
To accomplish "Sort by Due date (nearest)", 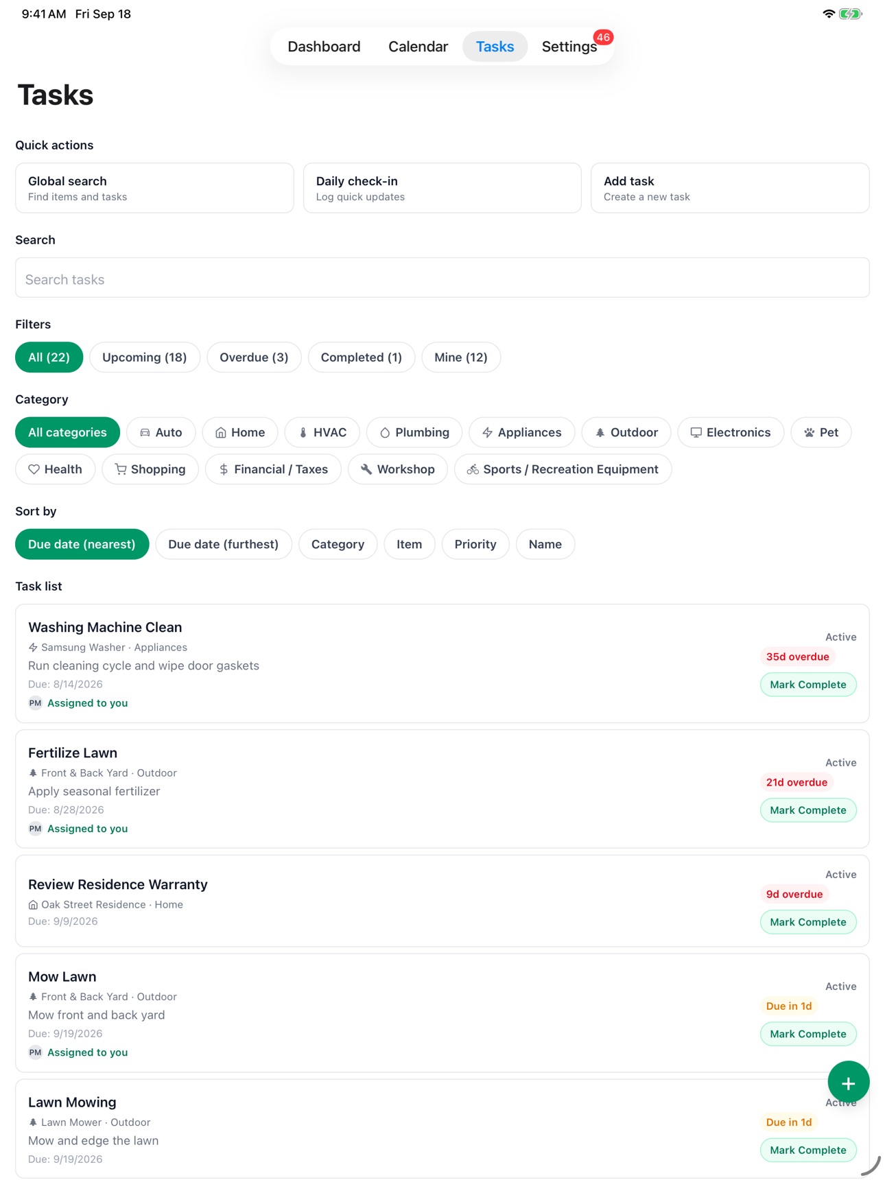I will pos(82,544).
